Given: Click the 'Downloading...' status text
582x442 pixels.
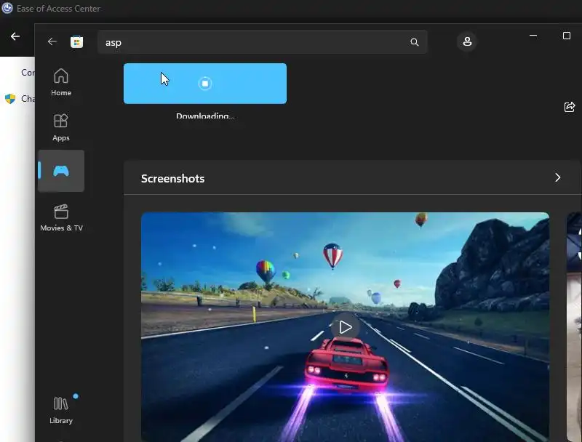Looking at the screenshot, I should [x=205, y=116].
